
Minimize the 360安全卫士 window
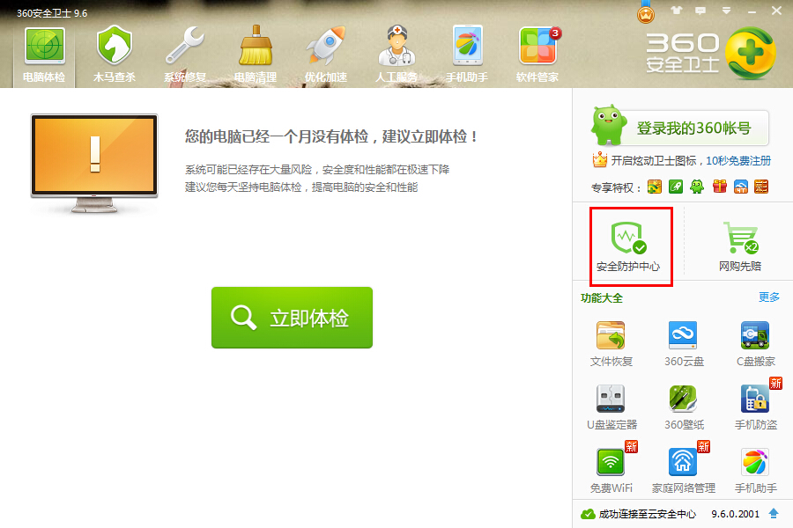click(752, 11)
